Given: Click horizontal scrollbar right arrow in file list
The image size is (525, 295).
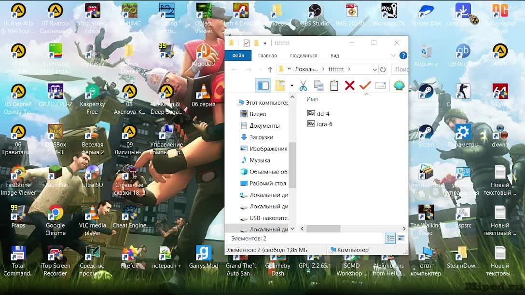Looking at the screenshot, I should tap(404, 228).
